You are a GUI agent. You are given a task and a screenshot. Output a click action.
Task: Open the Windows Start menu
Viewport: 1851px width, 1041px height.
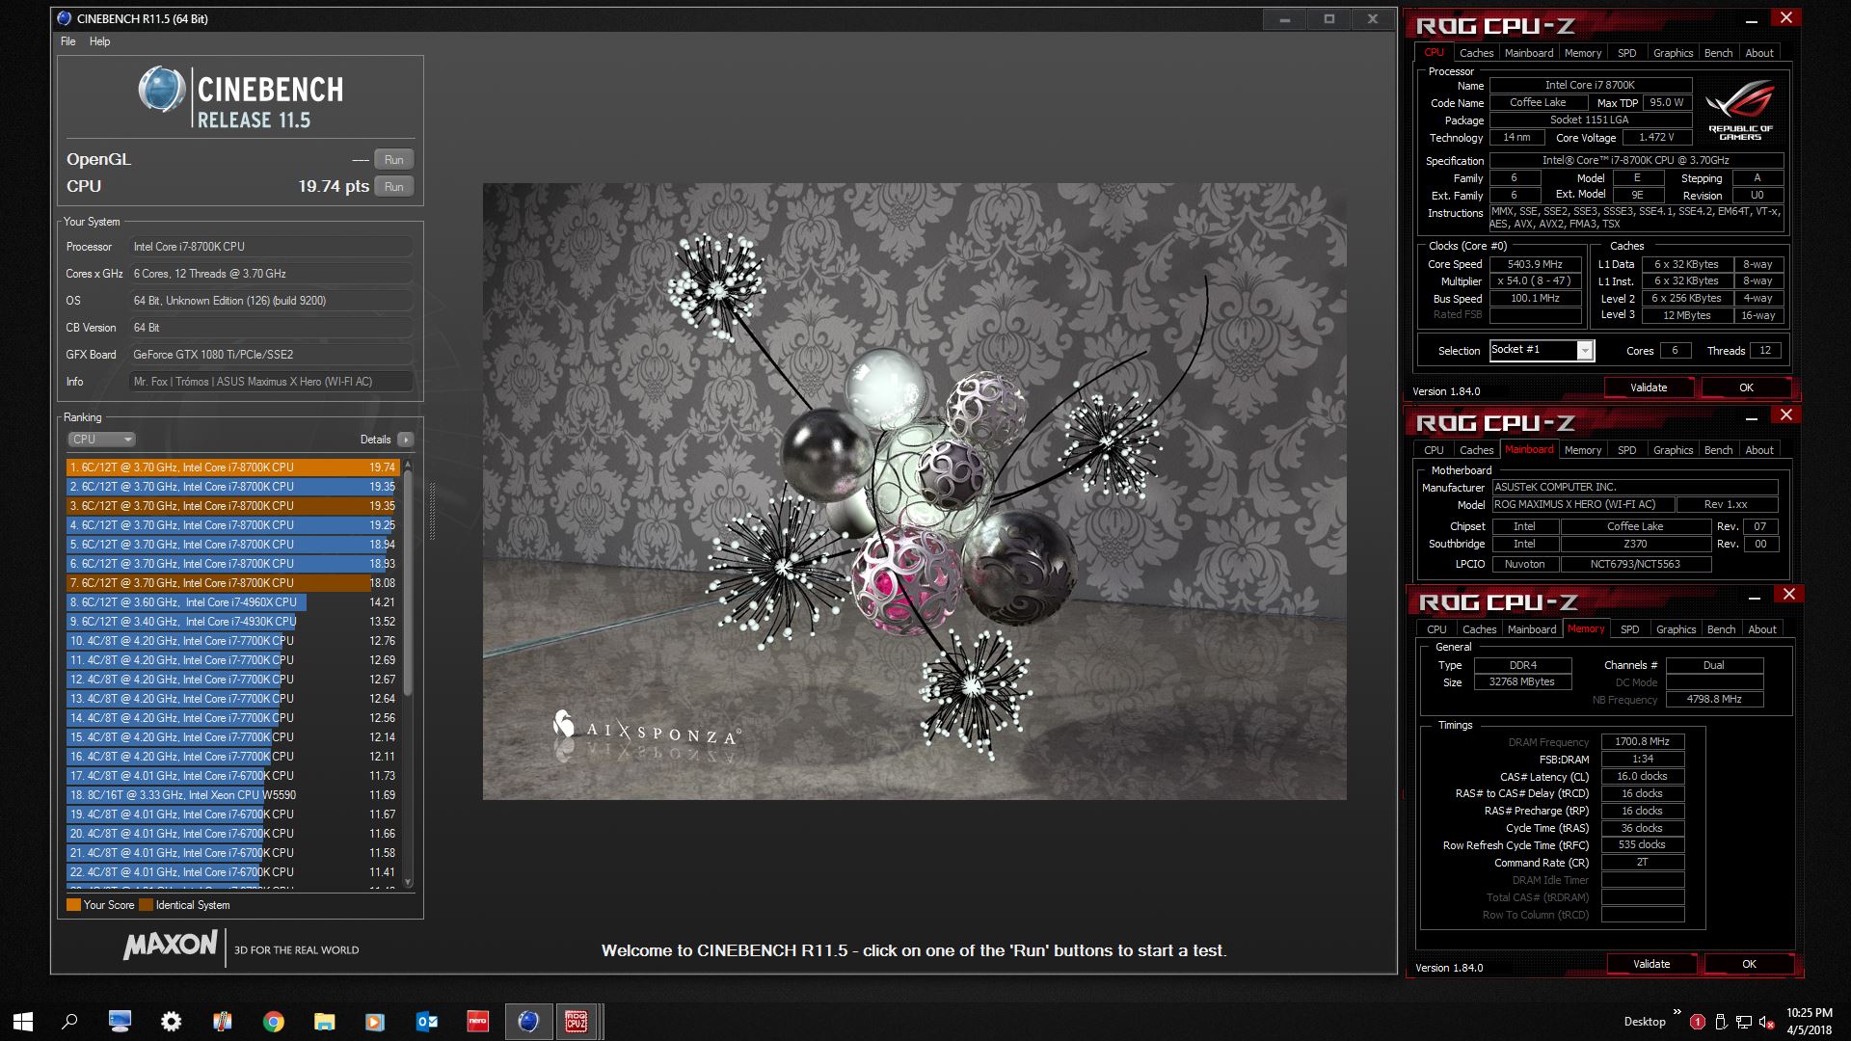pos(23,1021)
